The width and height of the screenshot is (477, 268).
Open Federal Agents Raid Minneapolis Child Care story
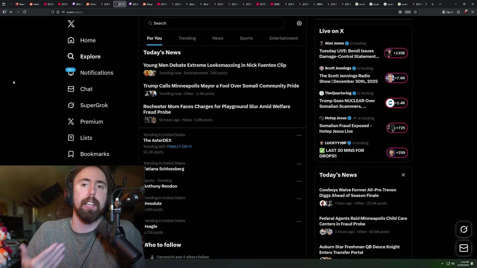(x=363, y=221)
